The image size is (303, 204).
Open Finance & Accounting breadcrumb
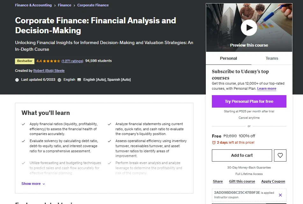33,5
